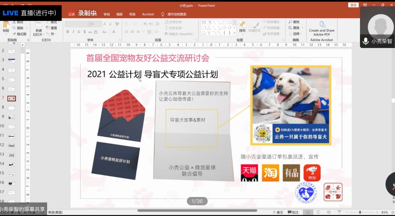Click the Comments (批注) button in the status bar
The width and height of the screenshot is (395, 216).
pyautogui.click(x=293, y=212)
